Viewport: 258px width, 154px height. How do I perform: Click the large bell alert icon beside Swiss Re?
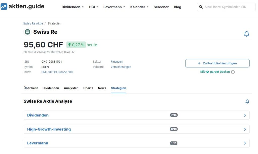tap(246, 34)
